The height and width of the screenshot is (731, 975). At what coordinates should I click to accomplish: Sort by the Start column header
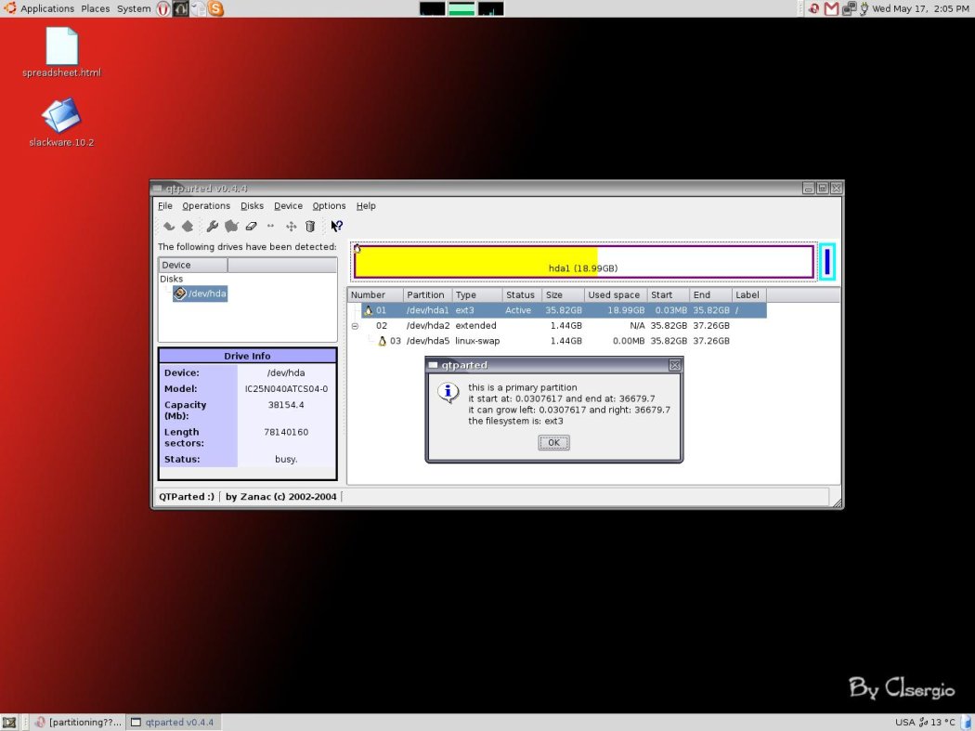[668, 294]
